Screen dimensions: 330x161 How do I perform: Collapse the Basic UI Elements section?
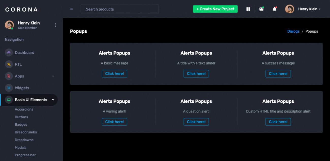pos(53,100)
